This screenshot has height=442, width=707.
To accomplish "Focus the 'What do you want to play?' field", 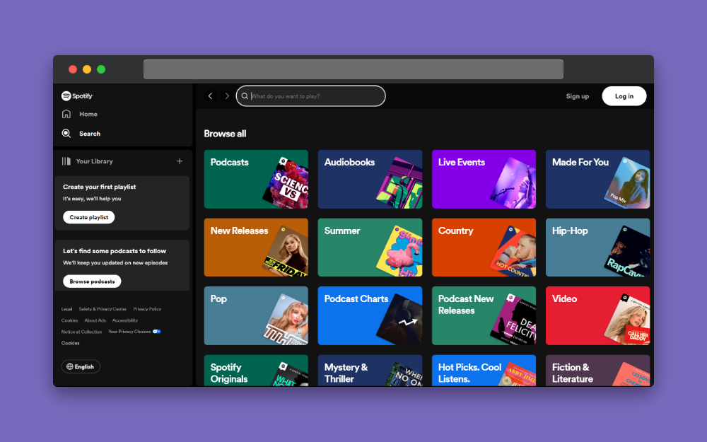I will click(x=310, y=96).
